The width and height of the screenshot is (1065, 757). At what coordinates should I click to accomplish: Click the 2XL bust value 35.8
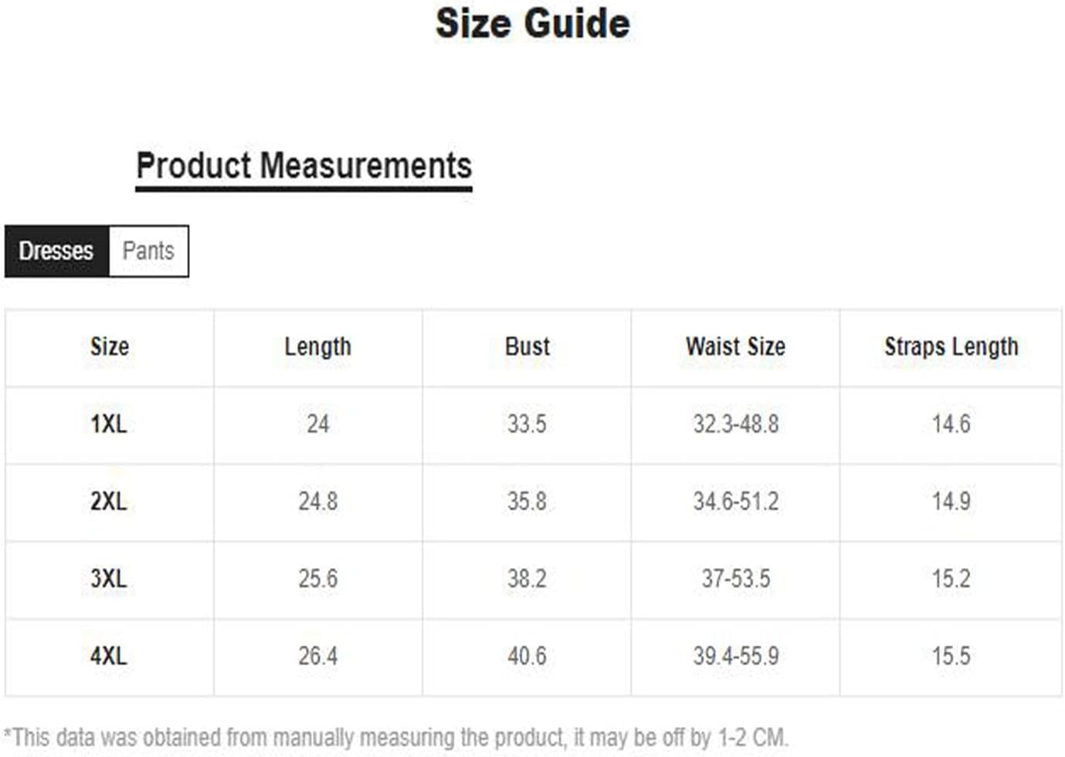tap(527, 501)
